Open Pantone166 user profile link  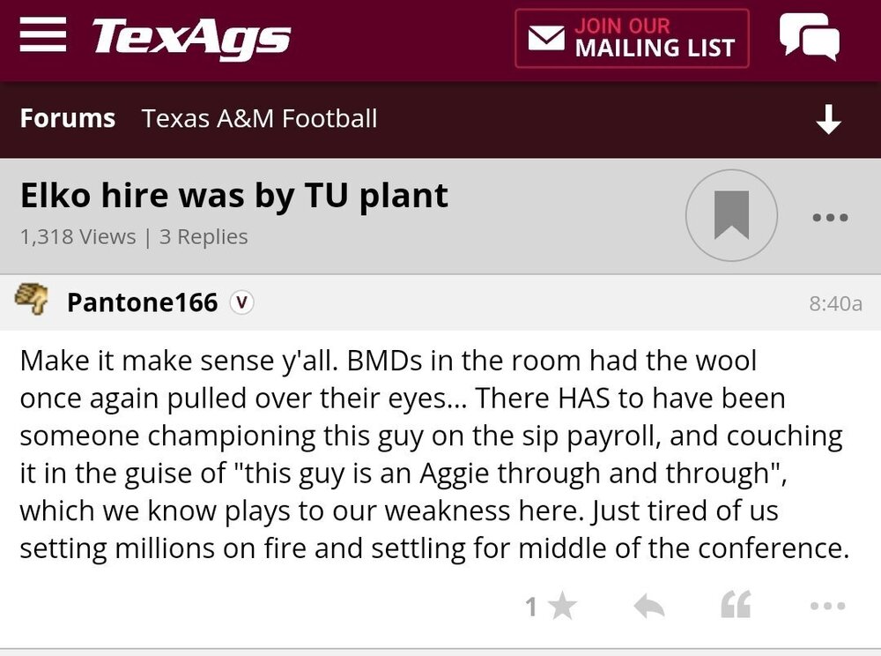tap(142, 302)
